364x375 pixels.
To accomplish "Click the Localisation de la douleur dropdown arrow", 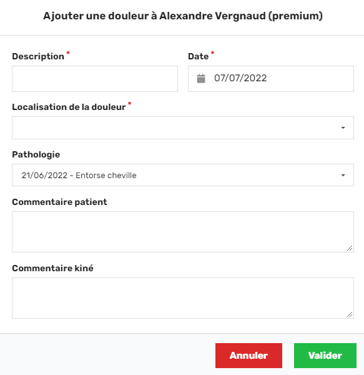I will click(343, 127).
